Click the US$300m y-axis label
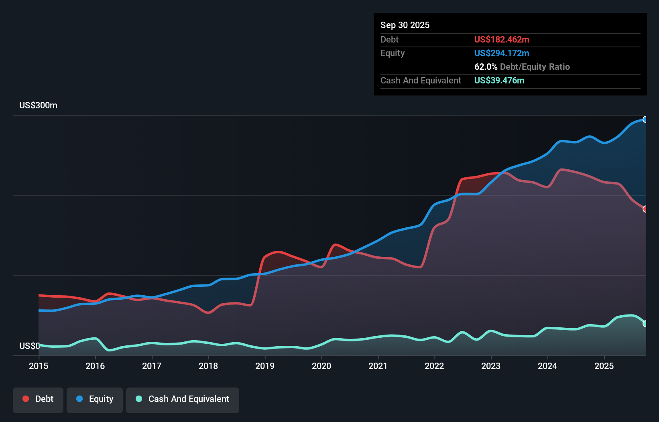The height and width of the screenshot is (422, 659). click(x=38, y=105)
